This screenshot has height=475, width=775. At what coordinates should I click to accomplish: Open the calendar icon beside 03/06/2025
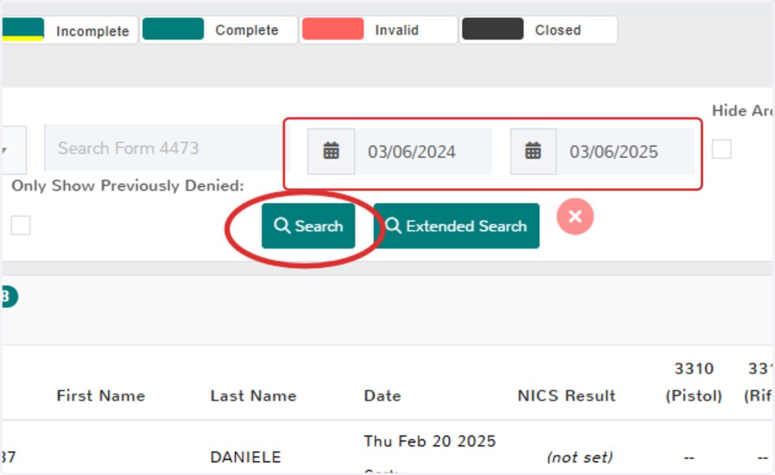[x=533, y=152]
